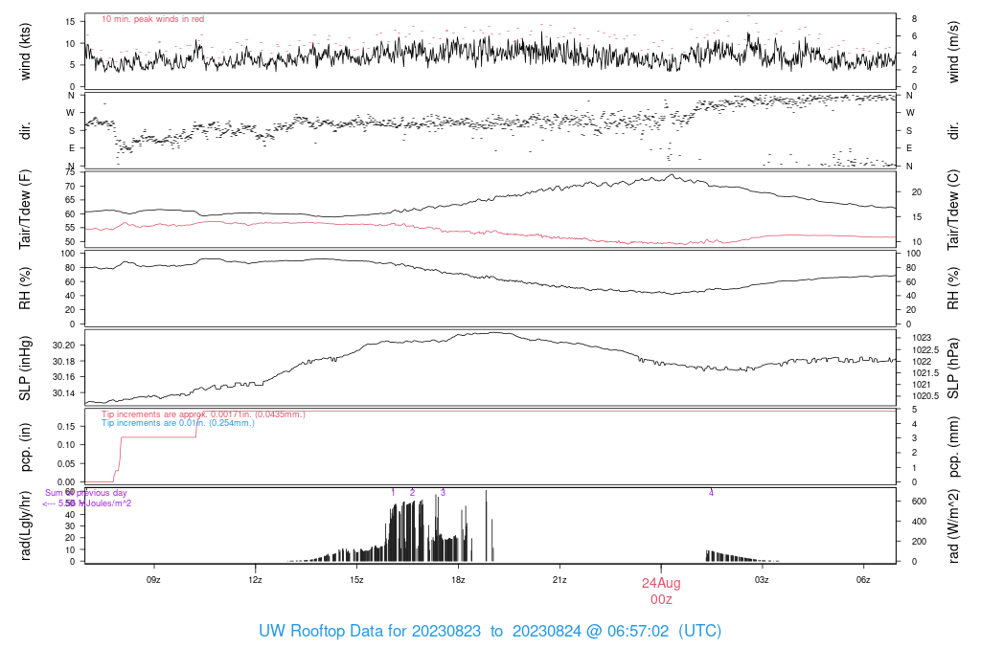The image size is (981, 670).
Task: Click the blue 0.01in. tip increments note
Action: [x=178, y=423]
